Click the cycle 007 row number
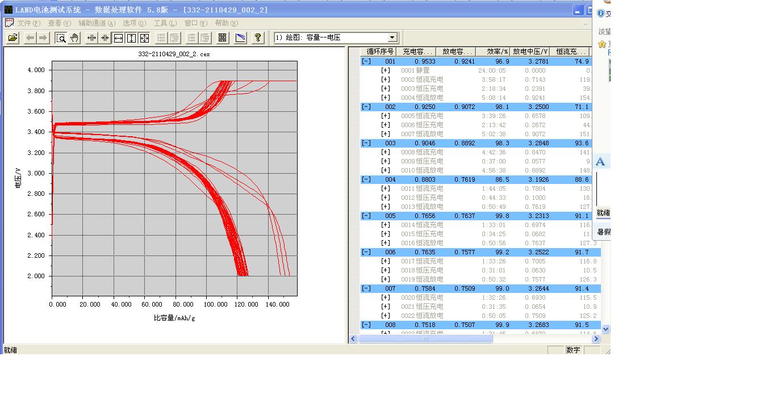The height and width of the screenshot is (415, 773). pos(390,288)
